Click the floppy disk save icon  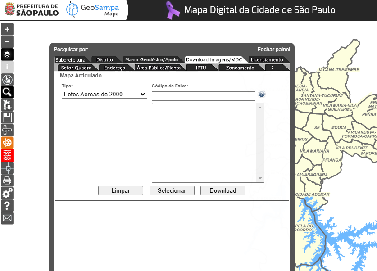[x=7, y=117]
